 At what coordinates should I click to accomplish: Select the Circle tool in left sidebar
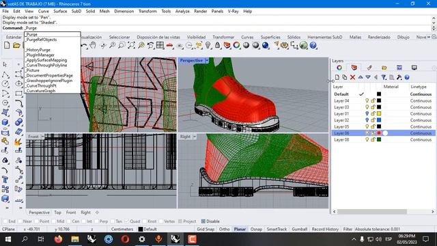click(5, 83)
